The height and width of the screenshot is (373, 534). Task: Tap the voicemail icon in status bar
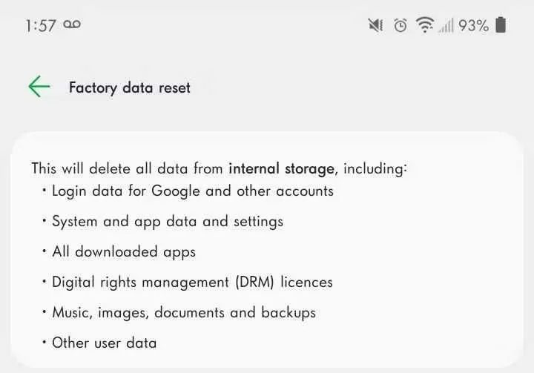(72, 24)
